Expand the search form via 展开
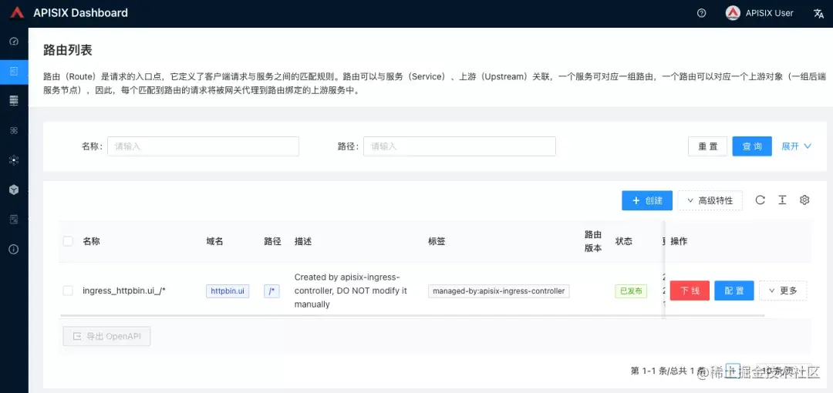833x393 pixels. [x=796, y=146]
